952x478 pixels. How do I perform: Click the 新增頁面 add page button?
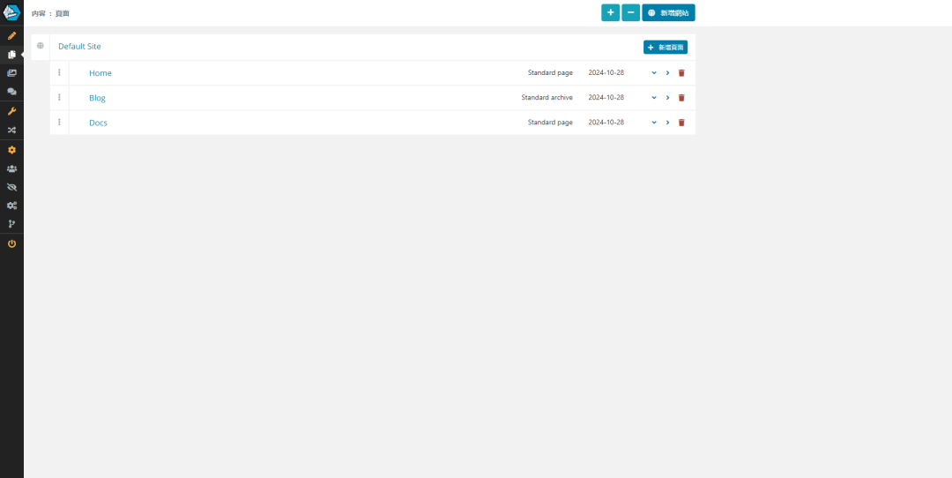tap(666, 47)
